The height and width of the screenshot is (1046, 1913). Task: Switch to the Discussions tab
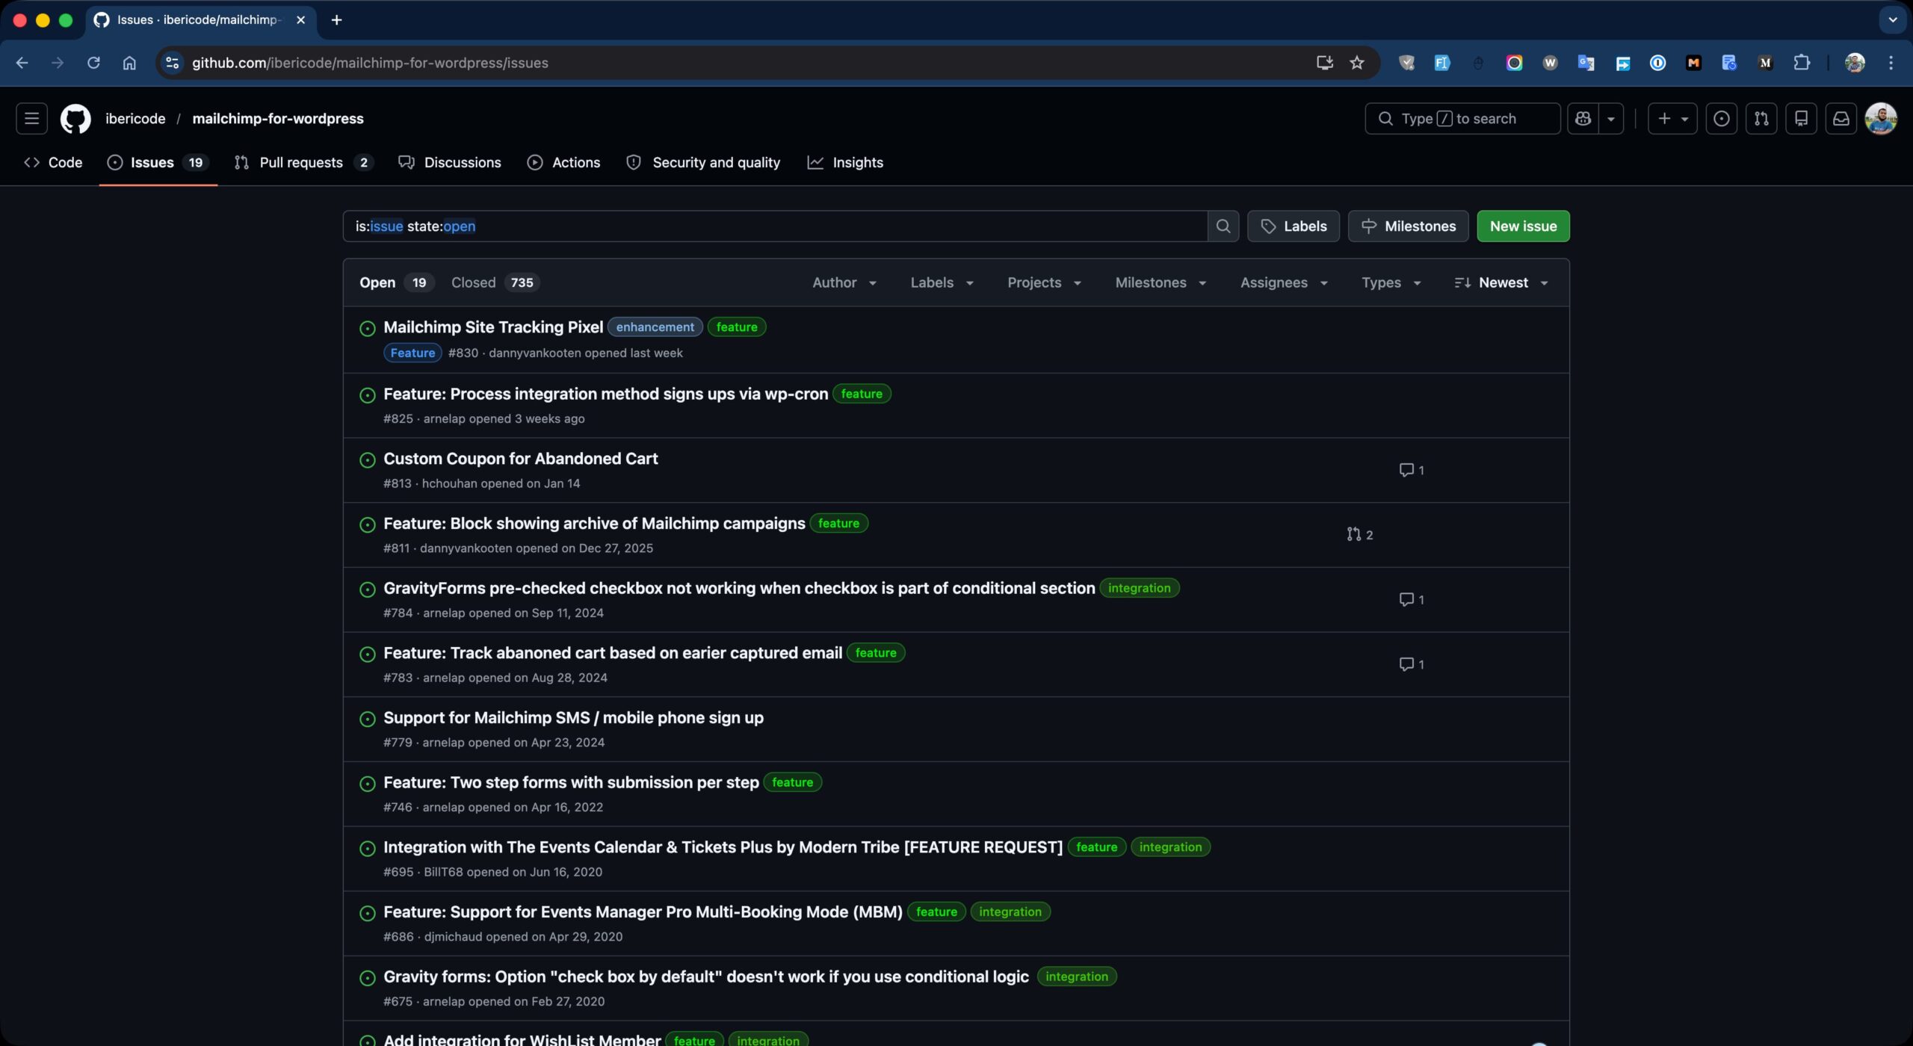click(x=450, y=162)
